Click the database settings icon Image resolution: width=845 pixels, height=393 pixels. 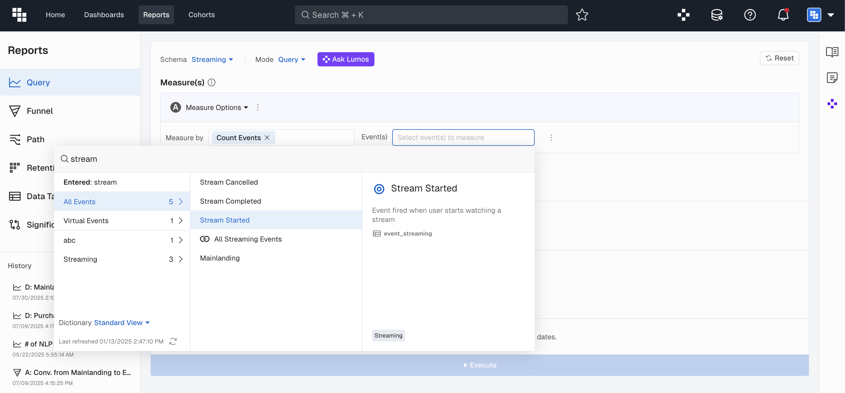point(717,15)
